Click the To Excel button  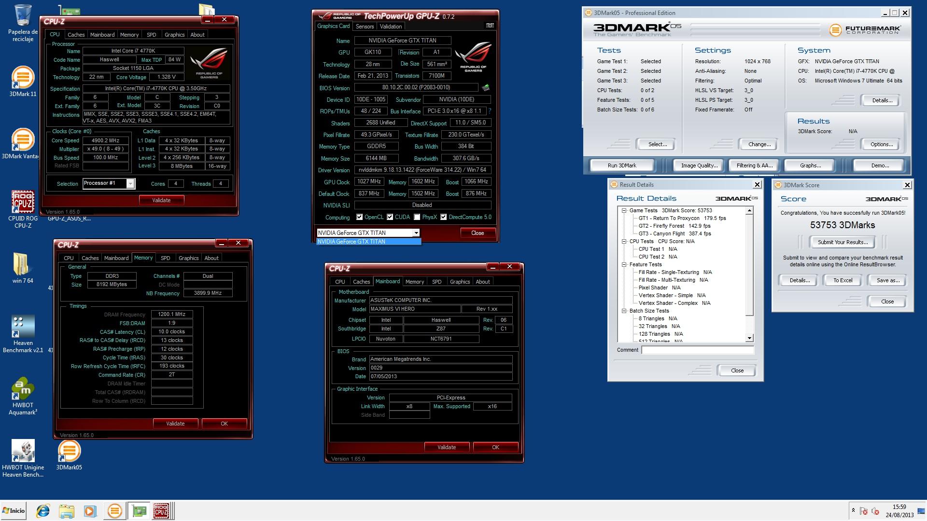click(843, 280)
